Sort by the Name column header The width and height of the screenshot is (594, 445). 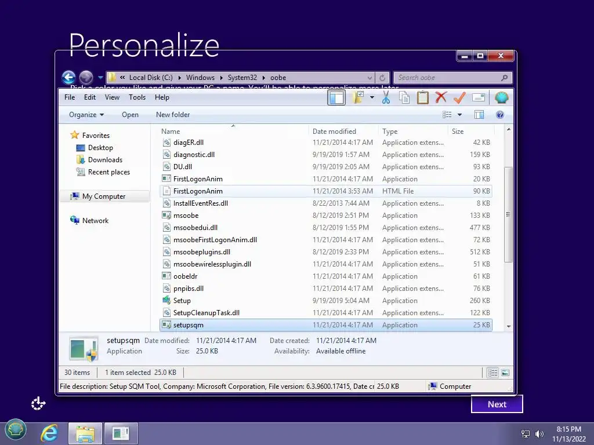pyautogui.click(x=233, y=132)
